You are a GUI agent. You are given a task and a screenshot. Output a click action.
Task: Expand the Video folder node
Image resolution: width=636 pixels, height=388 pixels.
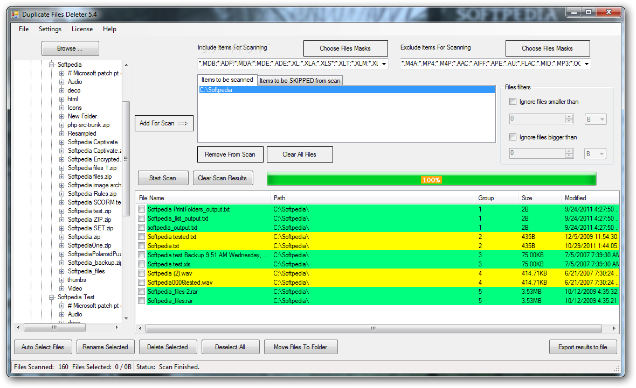[x=61, y=289]
